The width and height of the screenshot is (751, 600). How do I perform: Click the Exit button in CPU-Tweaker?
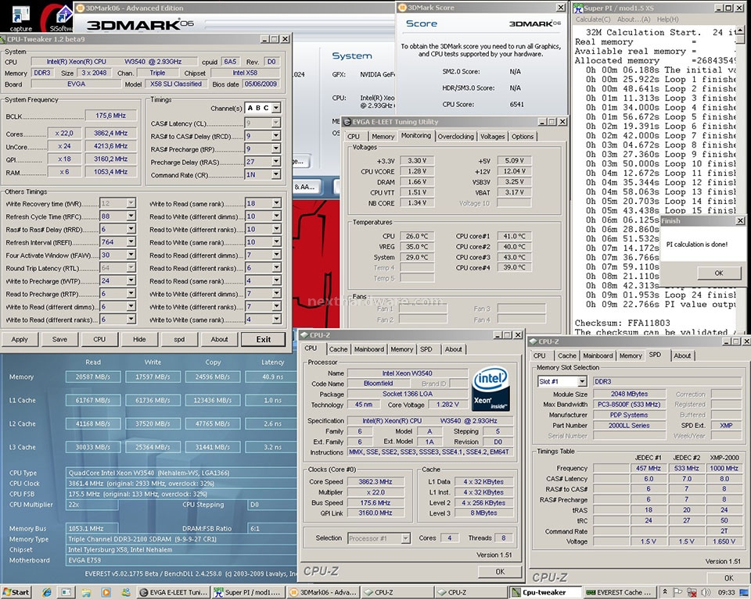pyautogui.click(x=264, y=339)
